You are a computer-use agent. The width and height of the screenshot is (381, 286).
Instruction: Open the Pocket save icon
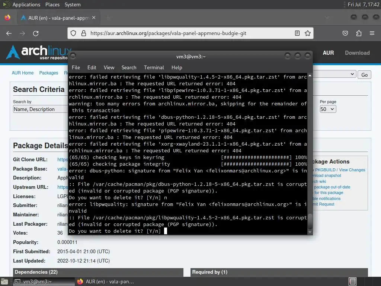point(345,33)
